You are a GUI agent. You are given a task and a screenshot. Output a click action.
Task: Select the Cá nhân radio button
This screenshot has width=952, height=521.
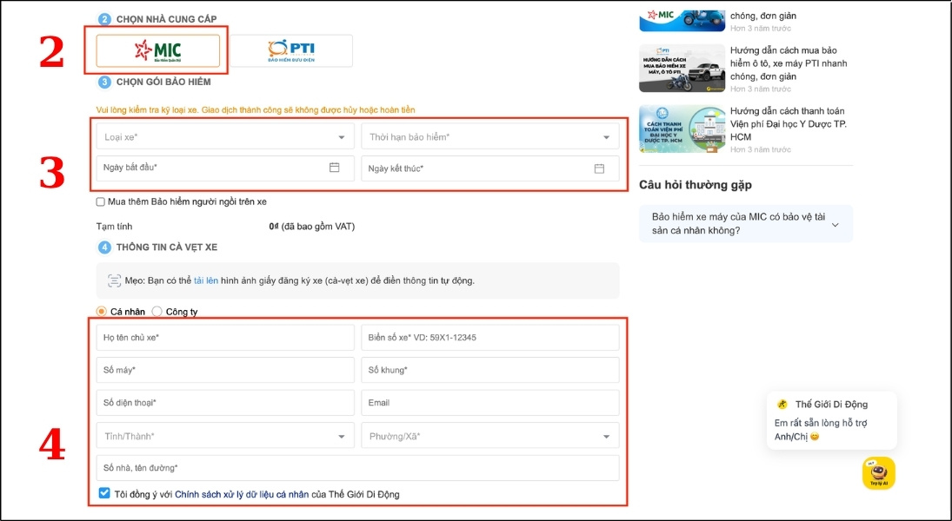click(102, 312)
